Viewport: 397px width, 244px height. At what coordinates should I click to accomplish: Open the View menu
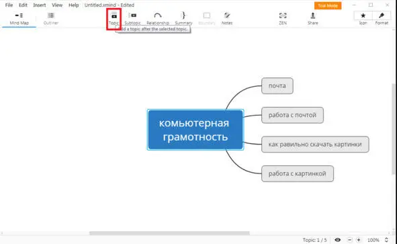[57, 5]
